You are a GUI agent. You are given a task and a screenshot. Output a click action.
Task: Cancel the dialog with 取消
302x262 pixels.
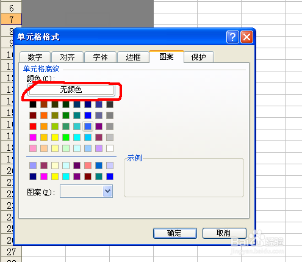[225, 233]
